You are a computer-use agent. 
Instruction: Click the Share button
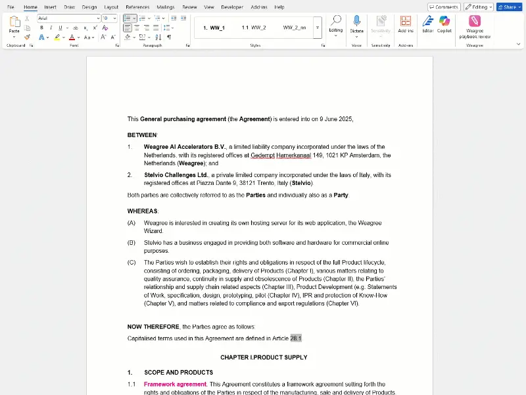[509, 7]
